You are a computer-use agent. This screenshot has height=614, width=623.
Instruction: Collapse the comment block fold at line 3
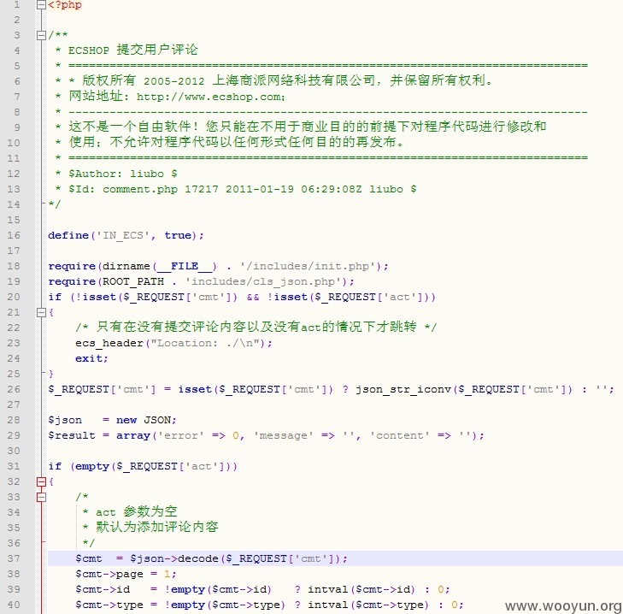click(x=41, y=35)
